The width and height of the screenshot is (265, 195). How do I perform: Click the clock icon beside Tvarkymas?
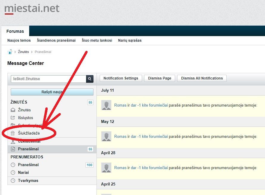pyautogui.click(x=13, y=181)
